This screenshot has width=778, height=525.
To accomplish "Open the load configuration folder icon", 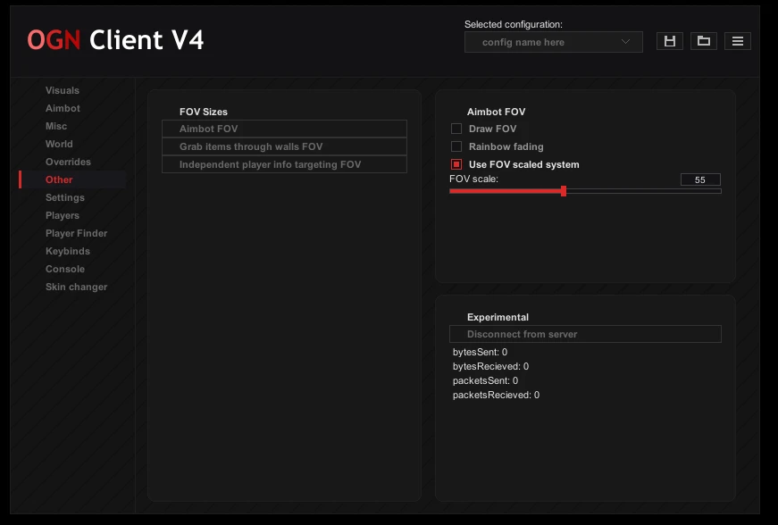I will coord(704,41).
